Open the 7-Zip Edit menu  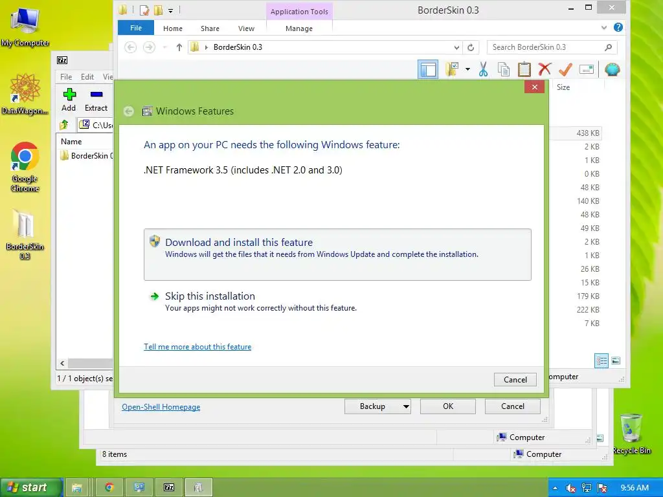click(x=87, y=77)
